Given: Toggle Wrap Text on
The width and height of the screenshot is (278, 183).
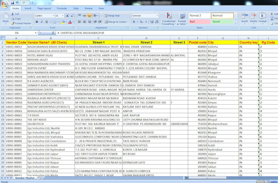Looking at the screenshot, I should coord(109,16).
